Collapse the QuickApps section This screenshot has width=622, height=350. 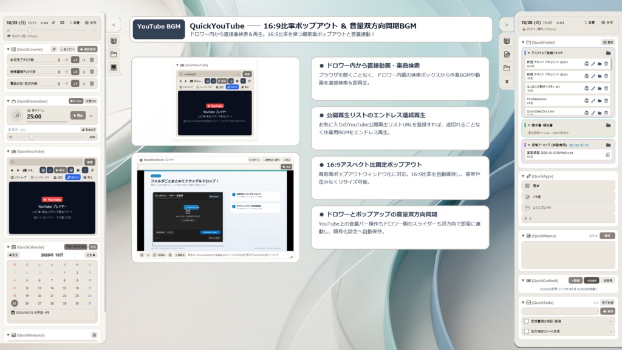(523, 176)
